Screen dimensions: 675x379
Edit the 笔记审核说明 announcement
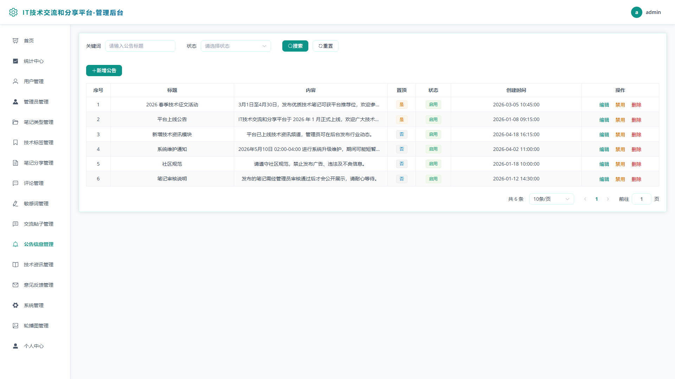point(604,179)
